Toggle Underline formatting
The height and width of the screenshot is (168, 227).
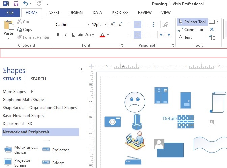pyautogui.click(x=73, y=35)
